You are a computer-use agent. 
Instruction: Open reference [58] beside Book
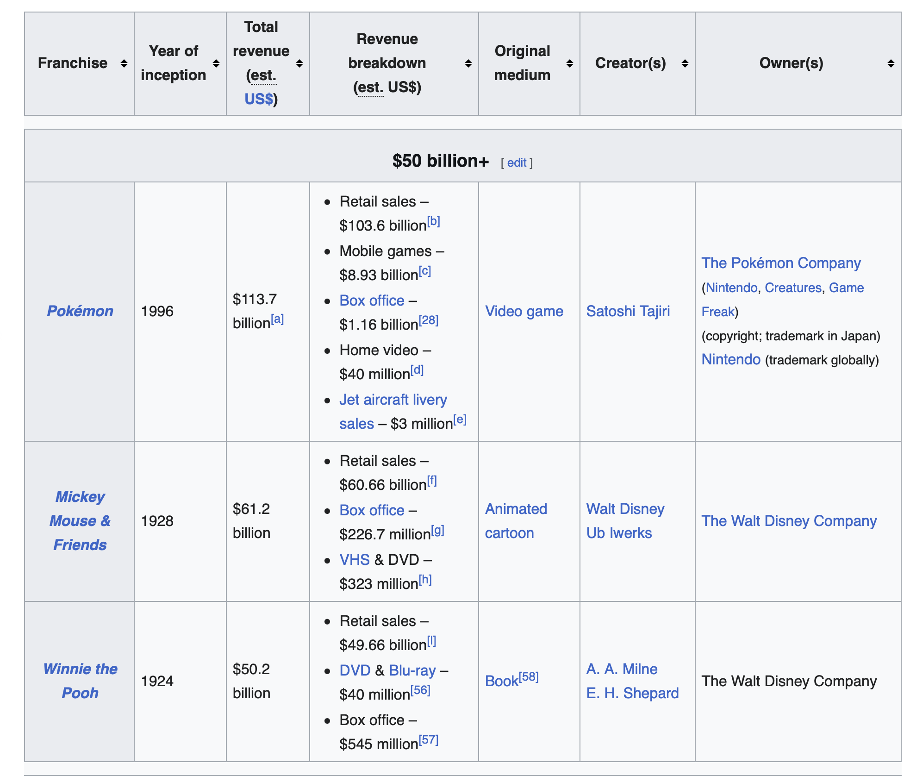[x=529, y=677]
